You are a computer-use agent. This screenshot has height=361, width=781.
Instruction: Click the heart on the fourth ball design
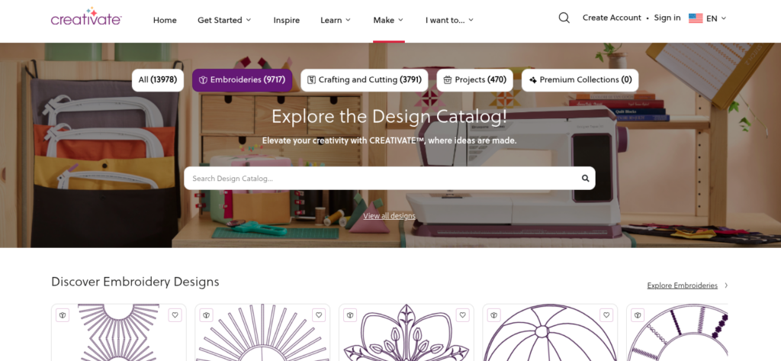(x=606, y=314)
